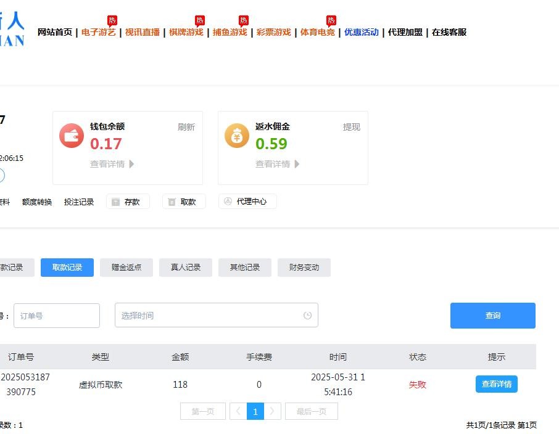Click 提现 link on rebate commission card
Image resolution: width=559 pixels, height=434 pixels.
[x=351, y=127]
